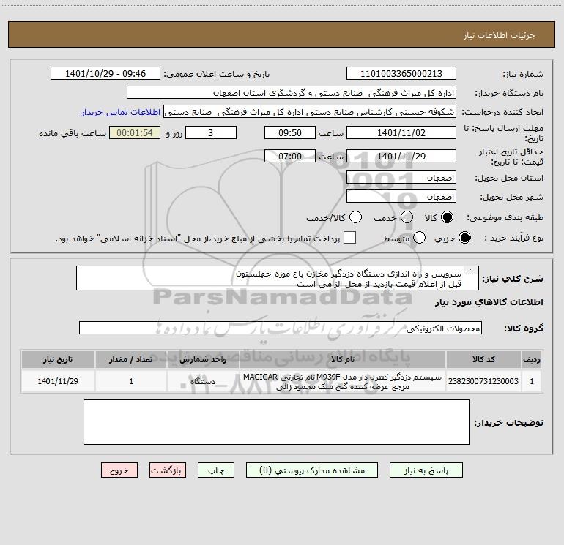Click the گروه کالا field محصولات الکترونیکی
Screen dimensions: 564x545
pyautogui.click(x=281, y=328)
